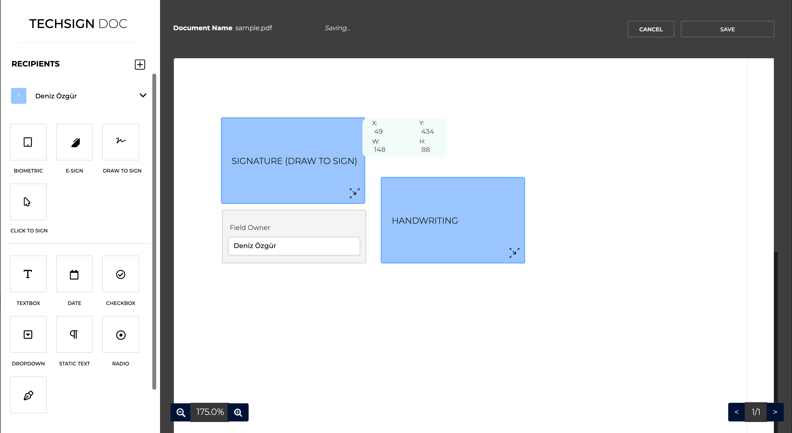Select the Textbox field tool
The height and width of the screenshot is (433, 792).
(x=28, y=274)
